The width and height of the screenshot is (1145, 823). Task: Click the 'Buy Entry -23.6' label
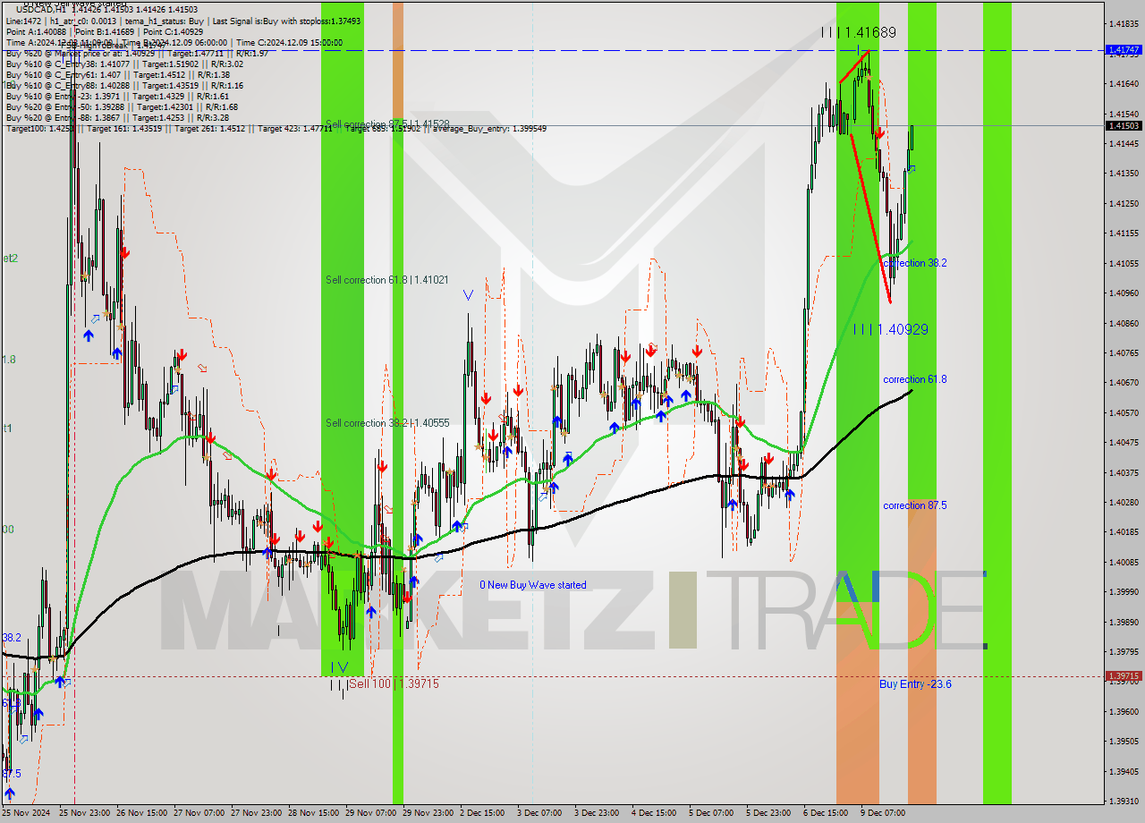[x=915, y=683]
